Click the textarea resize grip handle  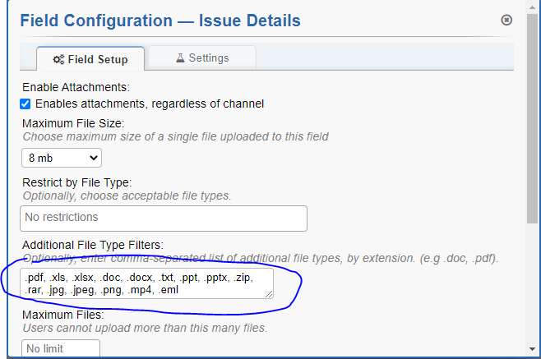point(270,295)
